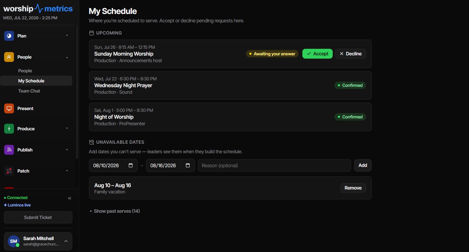469x252 pixels.
Task: Decline Sunday Morning Worship request
Action: pyautogui.click(x=351, y=54)
